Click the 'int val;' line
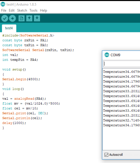Screen dimensions: 140x163 coord(10,55)
